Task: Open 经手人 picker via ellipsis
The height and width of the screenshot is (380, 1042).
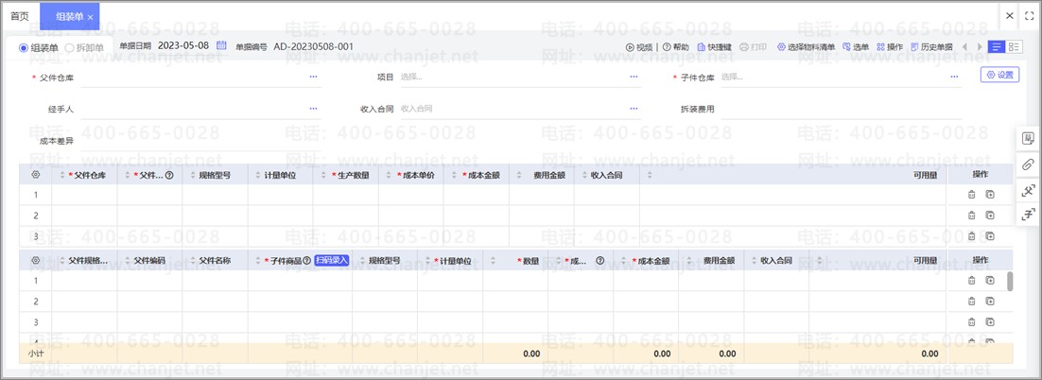Action: [x=314, y=109]
